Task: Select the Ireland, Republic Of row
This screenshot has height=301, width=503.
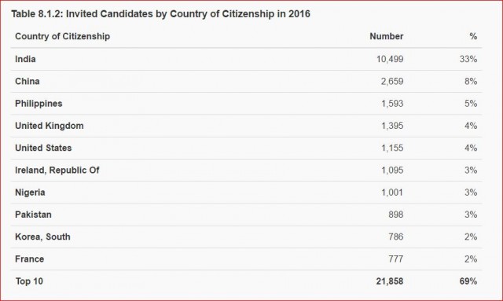Action: pos(246,170)
